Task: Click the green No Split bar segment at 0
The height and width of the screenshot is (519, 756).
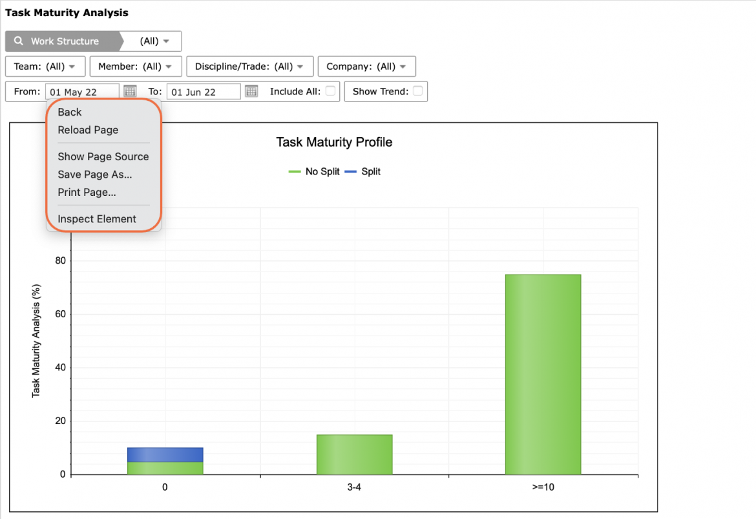Action: click(x=165, y=469)
